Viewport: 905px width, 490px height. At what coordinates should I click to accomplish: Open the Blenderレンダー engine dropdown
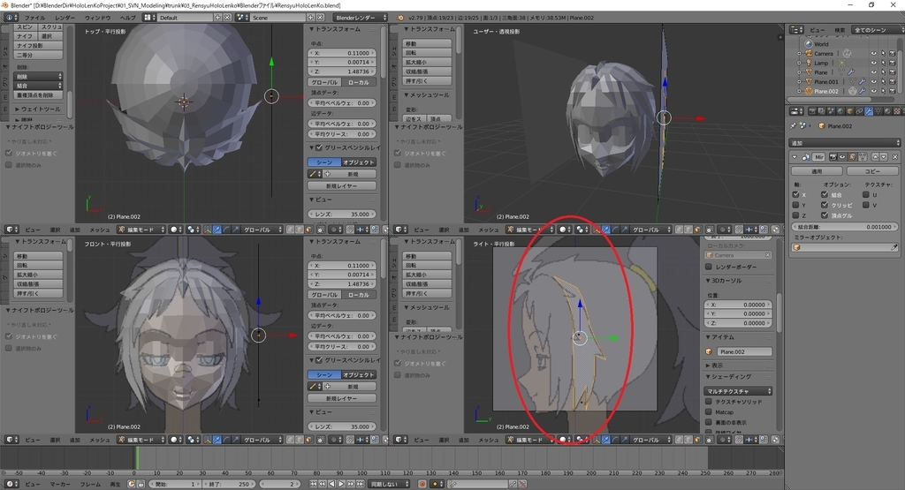(x=361, y=18)
